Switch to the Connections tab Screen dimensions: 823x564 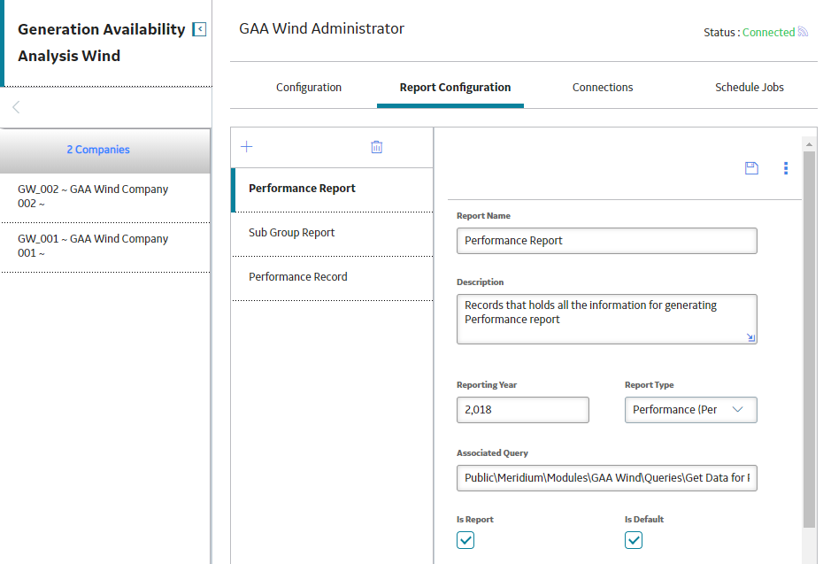click(x=603, y=87)
